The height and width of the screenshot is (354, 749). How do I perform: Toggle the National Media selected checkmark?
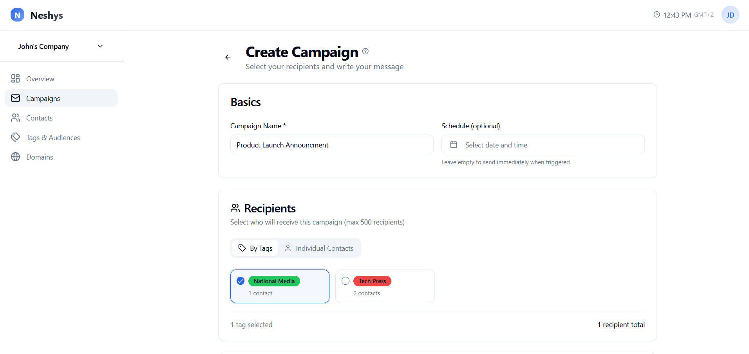pyautogui.click(x=240, y=281)
